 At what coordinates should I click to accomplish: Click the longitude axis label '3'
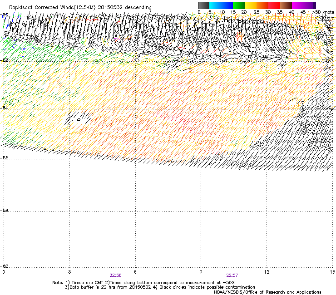69,272
